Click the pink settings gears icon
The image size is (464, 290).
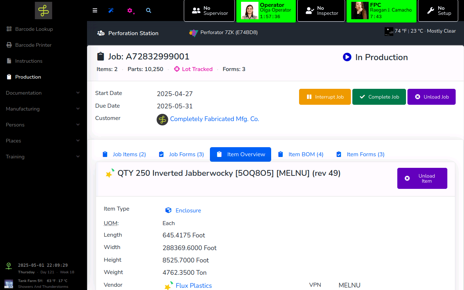tap(130, 11)
